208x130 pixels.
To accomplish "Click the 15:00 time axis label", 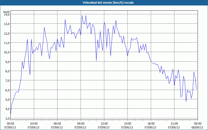I will pos(127,124).
